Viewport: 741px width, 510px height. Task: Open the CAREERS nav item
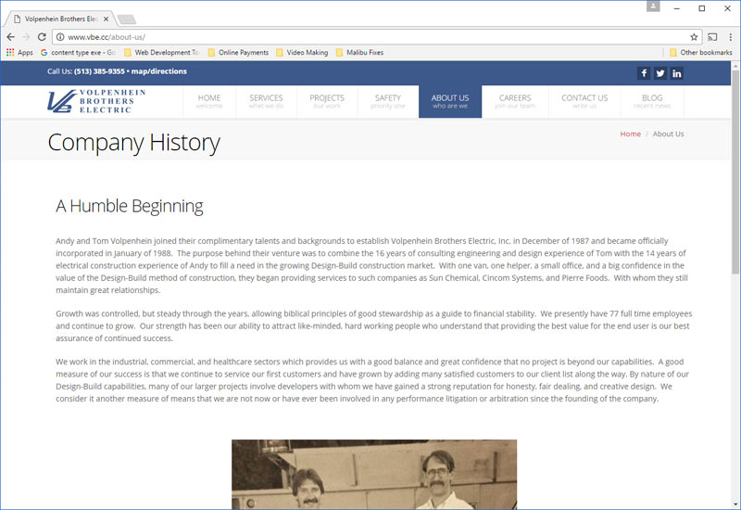[x=515, y=101]
